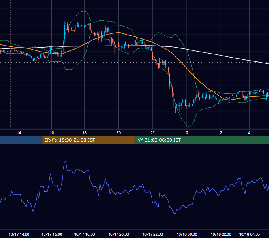The width and height of the screenshot is (269, 238).
Task: Click the 14 hour axis label
Action: (x=19, y=133)
